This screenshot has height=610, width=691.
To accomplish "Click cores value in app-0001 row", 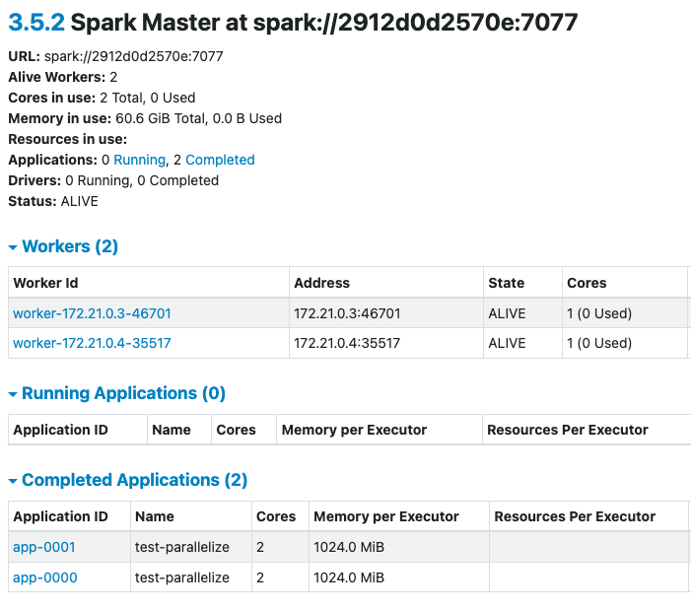I will [260, 547].
